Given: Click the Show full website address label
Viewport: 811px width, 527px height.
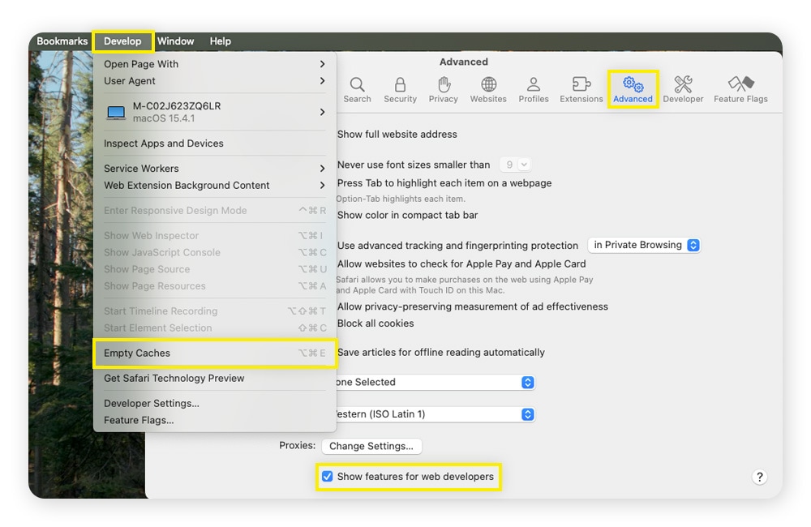Looking at the screenshot, I should (397, 135).
